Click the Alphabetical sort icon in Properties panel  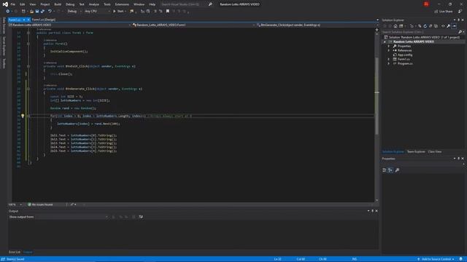point(390,170)
